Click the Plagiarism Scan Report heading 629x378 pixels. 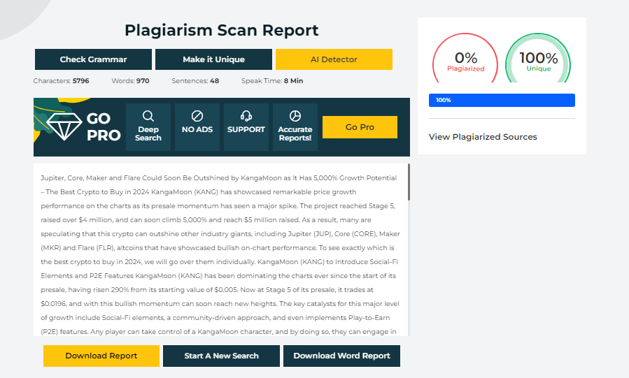[221, 31]
